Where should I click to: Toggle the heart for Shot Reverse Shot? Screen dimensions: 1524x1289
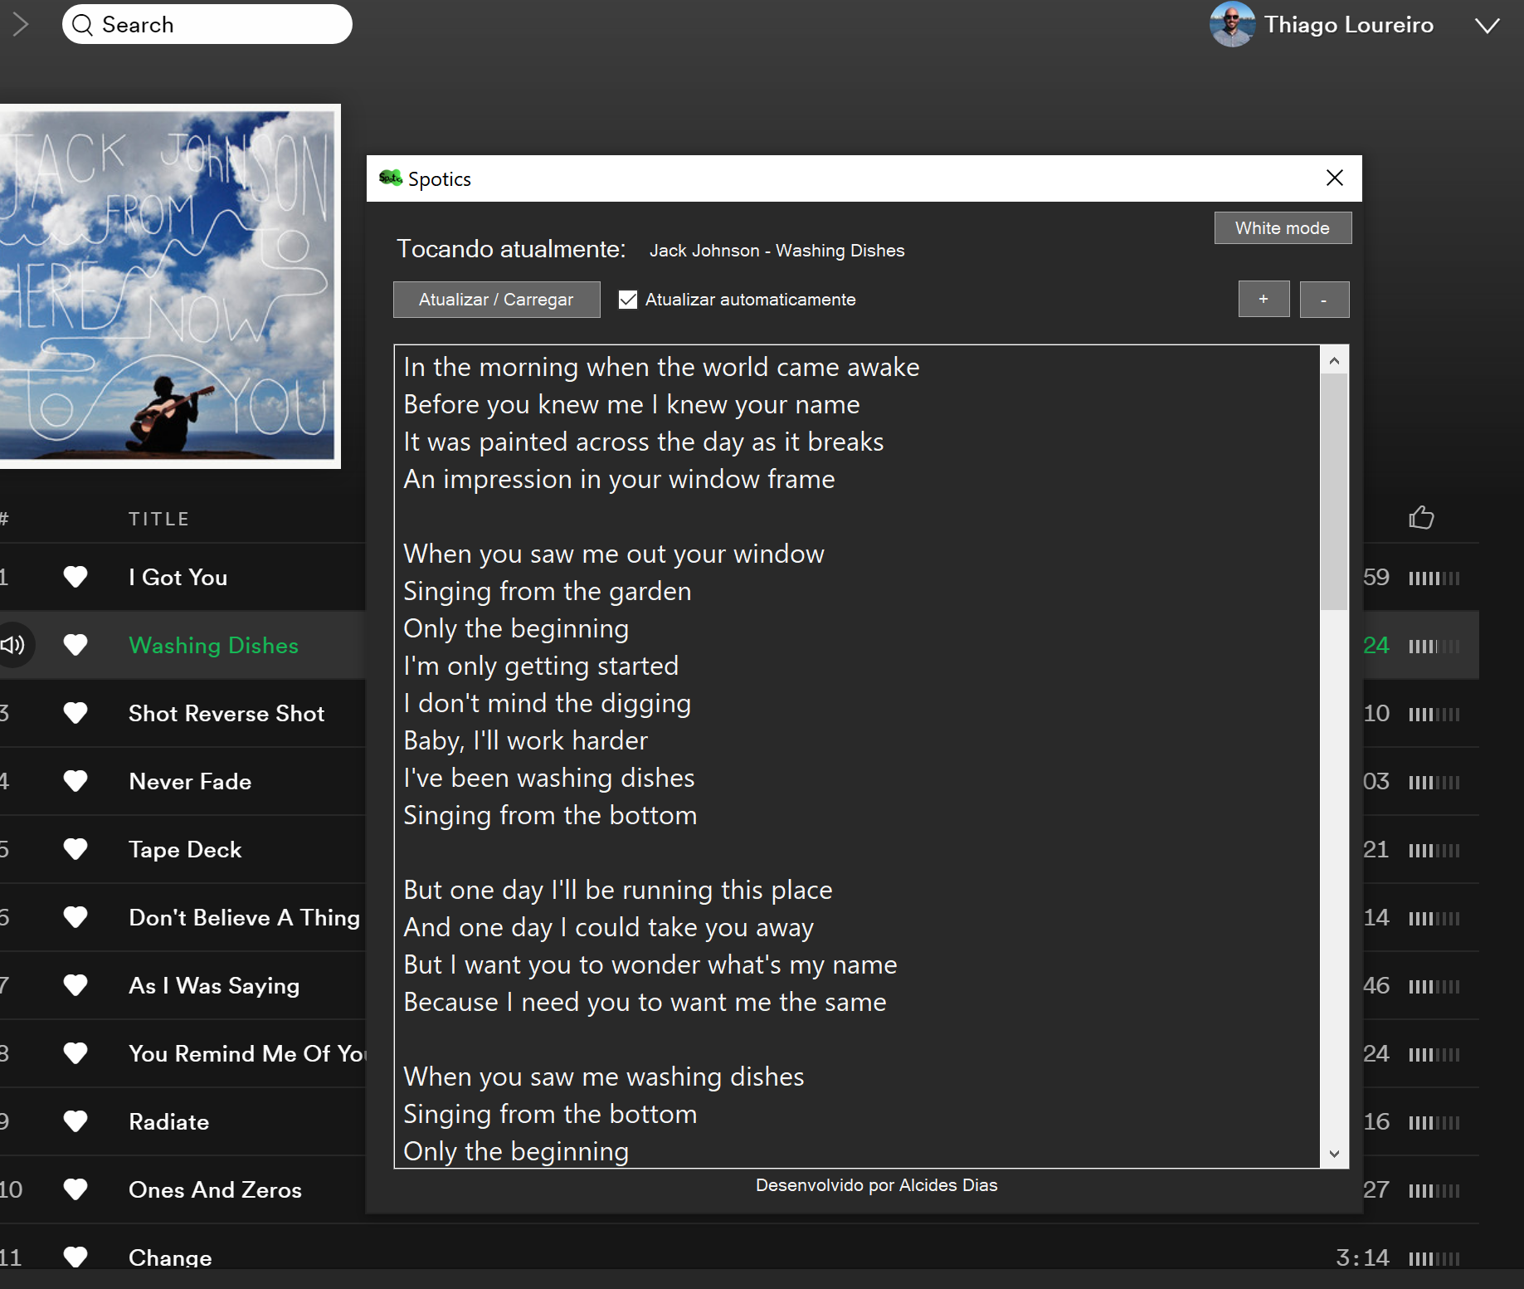75,713
